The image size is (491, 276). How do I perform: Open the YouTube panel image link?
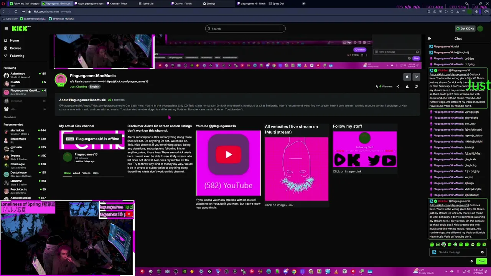[x=228, y=163]
